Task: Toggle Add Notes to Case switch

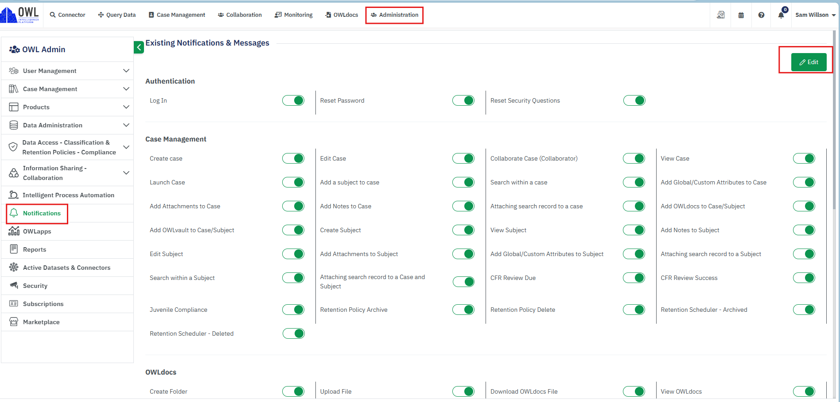Action: pos(463,206)
